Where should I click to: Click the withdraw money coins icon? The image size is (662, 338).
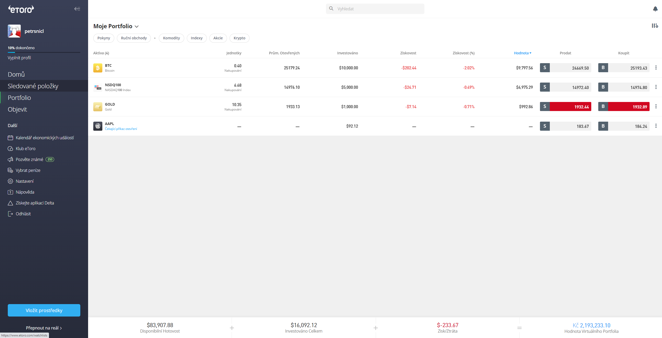coord(10,170)
